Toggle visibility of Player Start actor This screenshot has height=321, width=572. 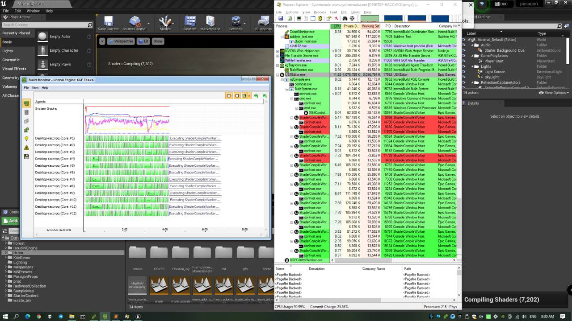pyautogui.click(x=464, y=61)
